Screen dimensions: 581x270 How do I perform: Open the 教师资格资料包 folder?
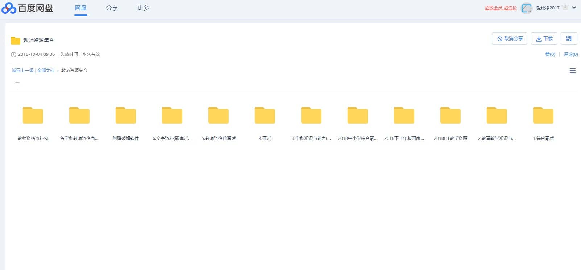click(x=33, y=116)
